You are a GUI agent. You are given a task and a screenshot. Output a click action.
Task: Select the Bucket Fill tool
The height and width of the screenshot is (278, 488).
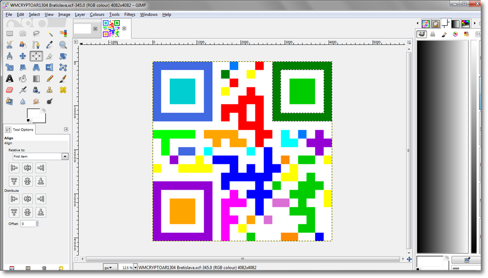pos(23,79)
